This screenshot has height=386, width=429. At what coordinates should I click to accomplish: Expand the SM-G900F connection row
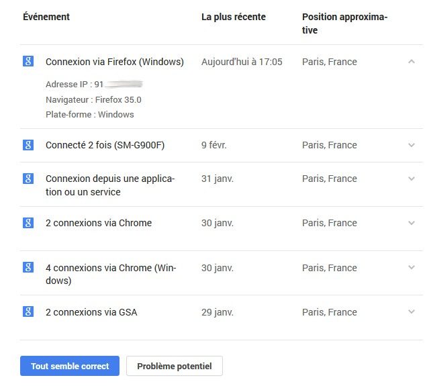412,145
